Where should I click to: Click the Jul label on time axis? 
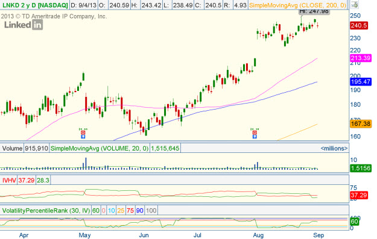pos(197,235)
